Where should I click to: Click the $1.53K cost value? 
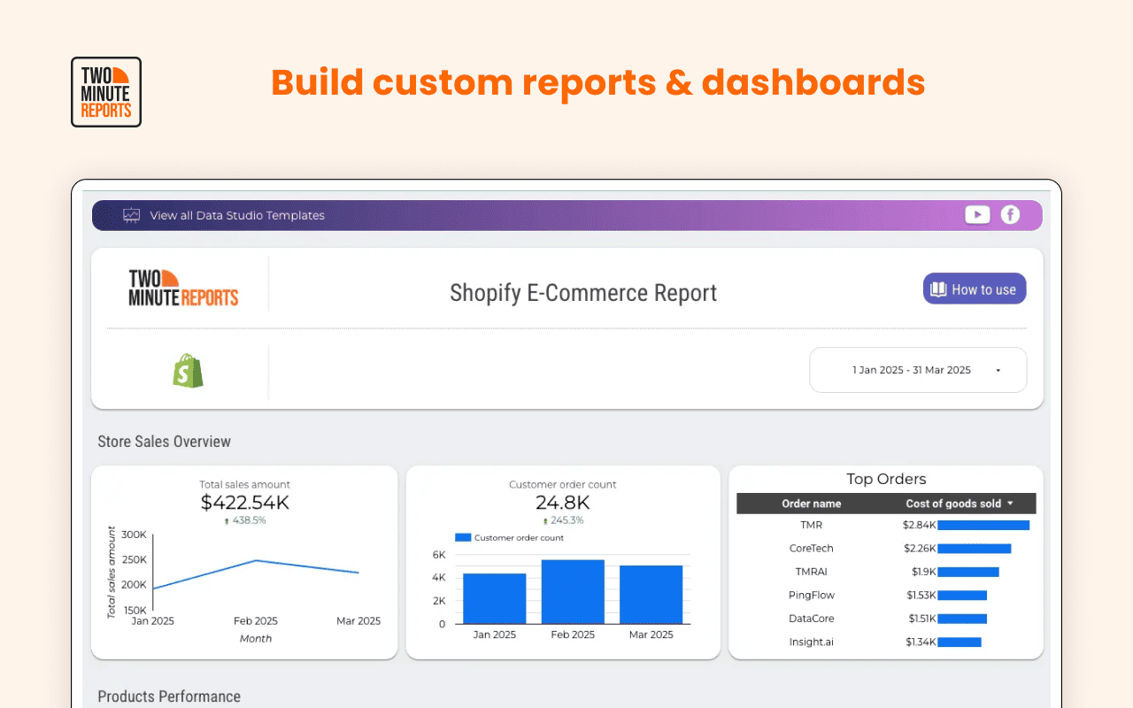click(x=921, y=595)
